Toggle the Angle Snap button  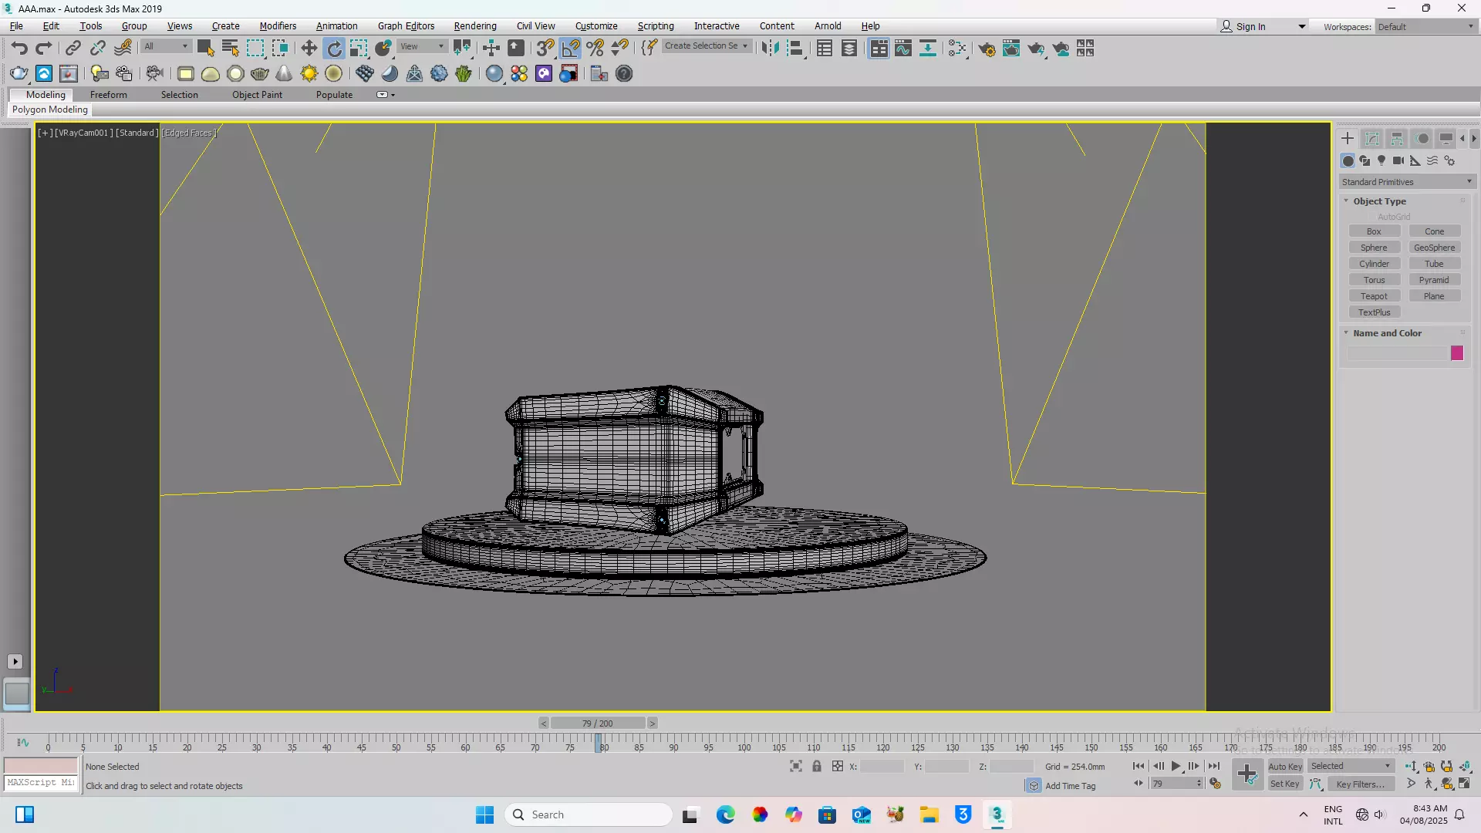pos(570,48)
